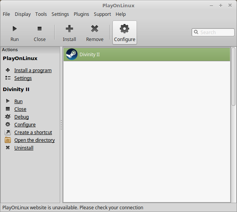
Task: Open the Help menu
Action: click(x=121, y=14)
